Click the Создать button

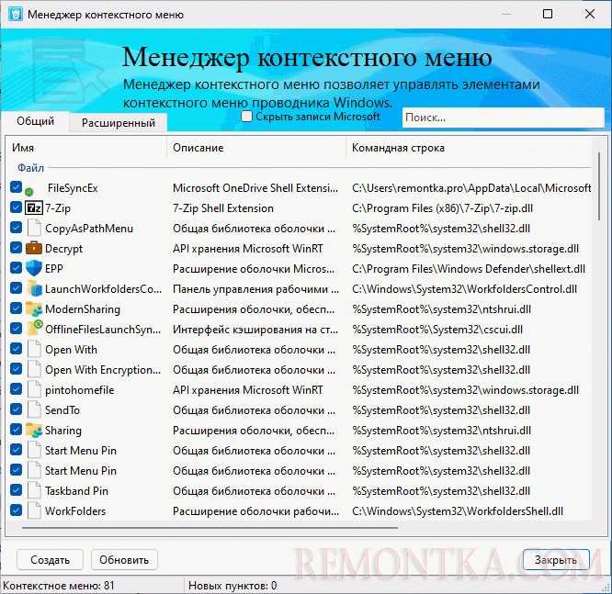coord(50,560)
